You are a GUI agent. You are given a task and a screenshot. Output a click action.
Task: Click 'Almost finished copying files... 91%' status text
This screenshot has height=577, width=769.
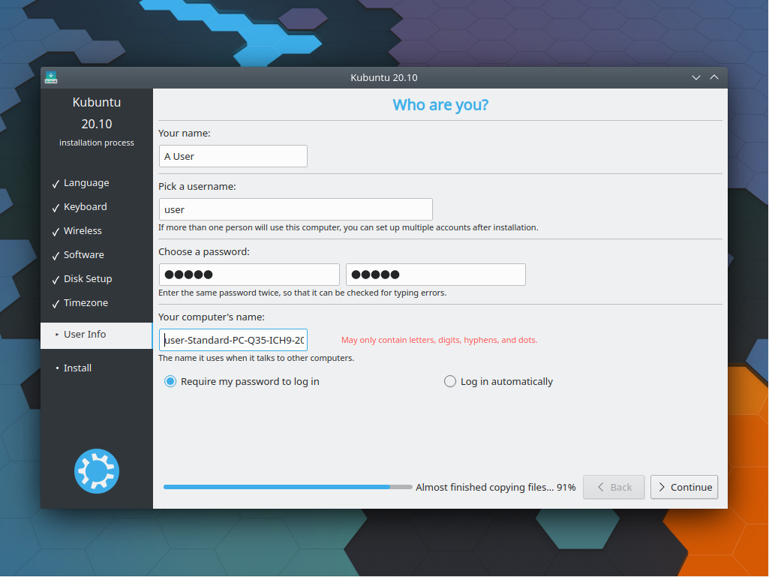point(496,487)
